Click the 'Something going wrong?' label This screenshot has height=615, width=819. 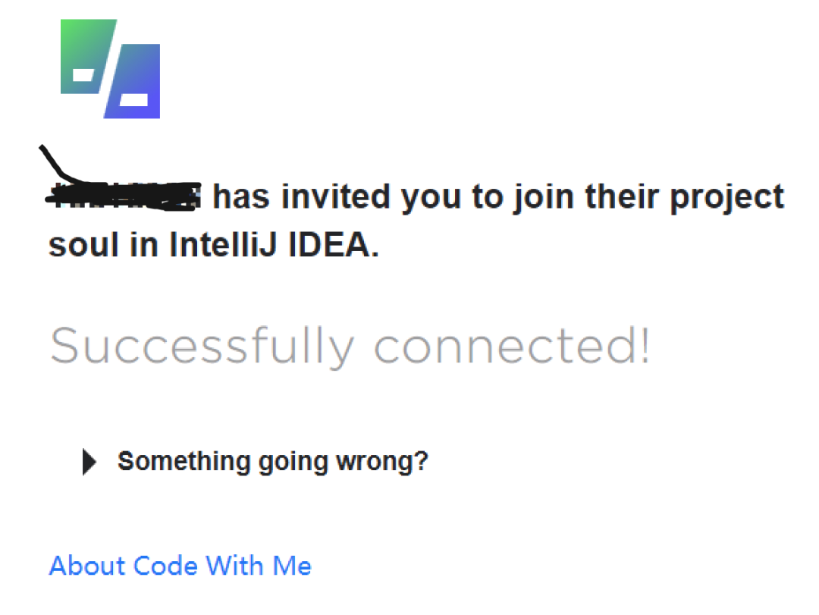273,461
